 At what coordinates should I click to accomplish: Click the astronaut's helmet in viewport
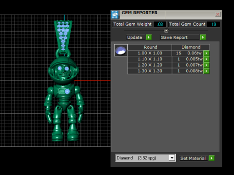click(x=63, y=70)
